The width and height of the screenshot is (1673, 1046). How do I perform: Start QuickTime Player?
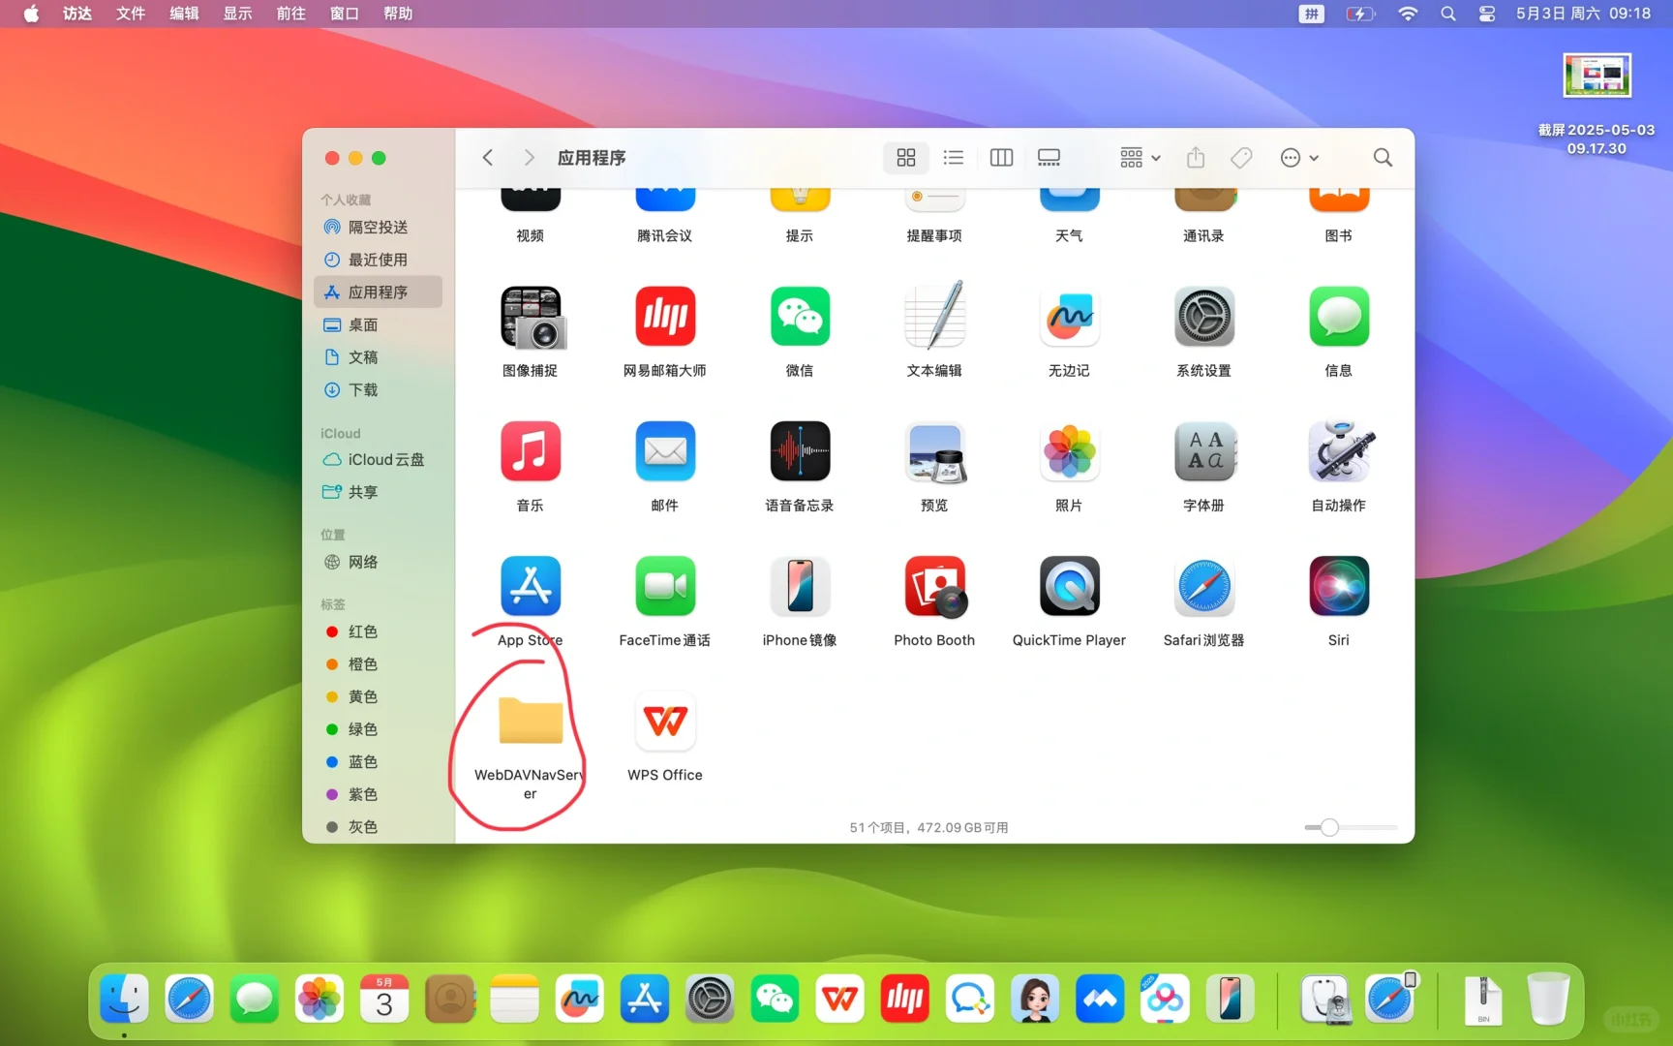(x=1068, y=586)
